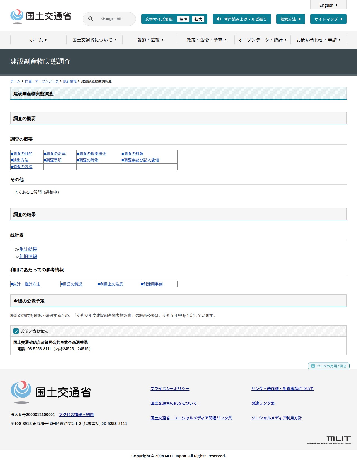357x464 pixels.
Task: Click the 国土交通省総合政策局公共事業企画調整課 text
Action: [50, 342]
